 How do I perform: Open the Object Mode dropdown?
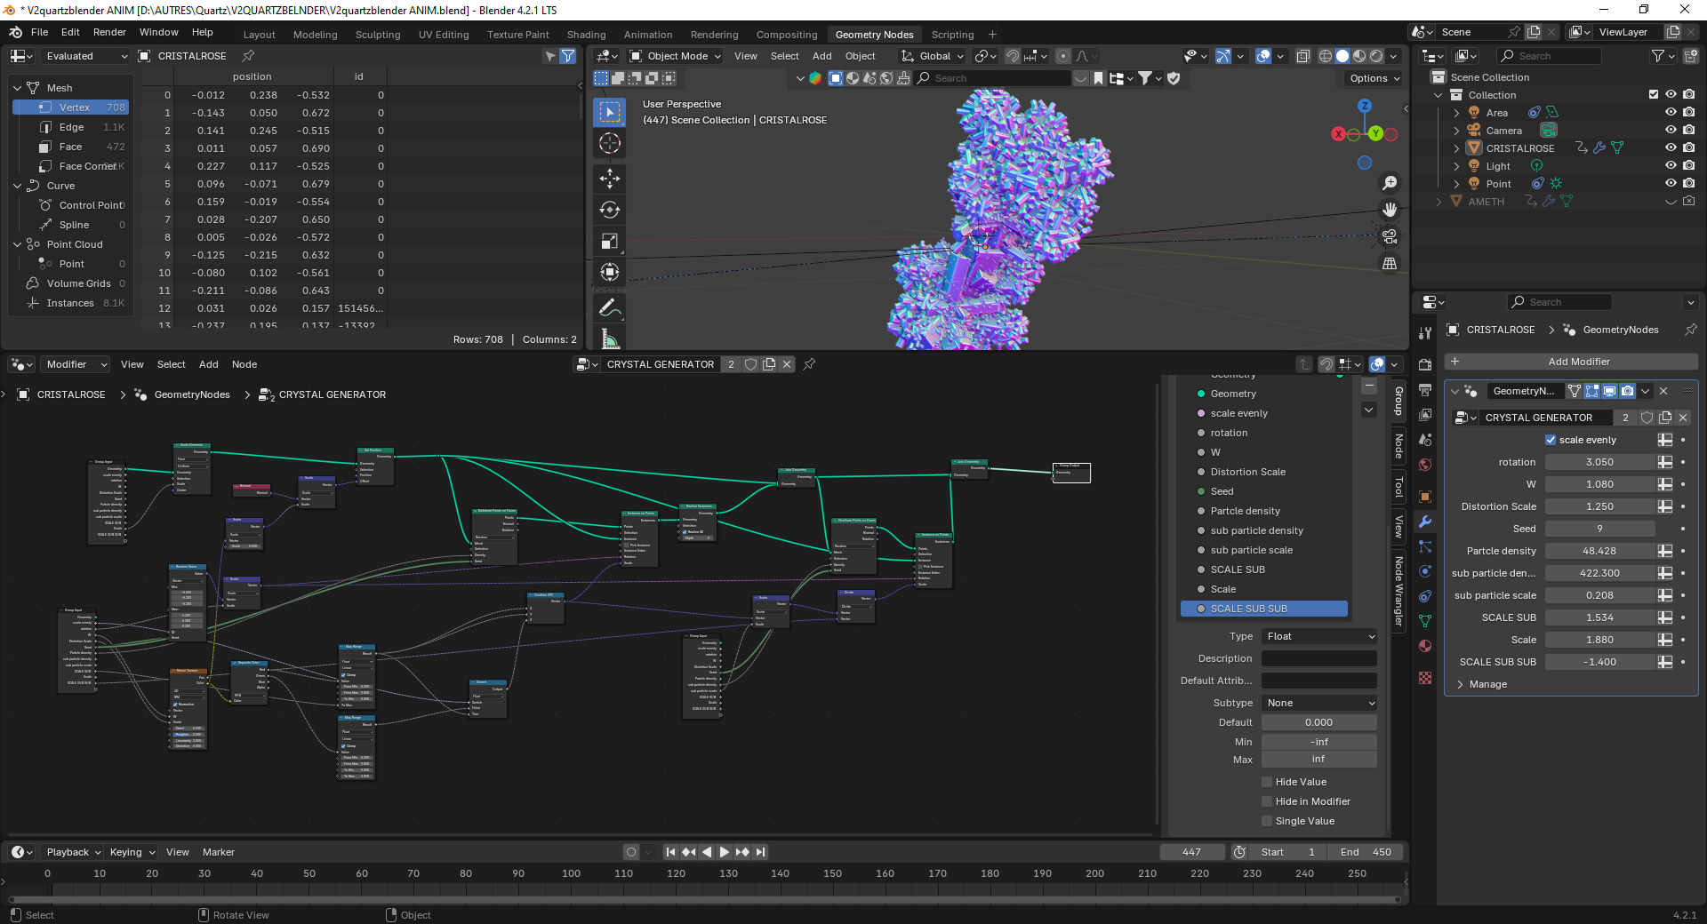677,56
